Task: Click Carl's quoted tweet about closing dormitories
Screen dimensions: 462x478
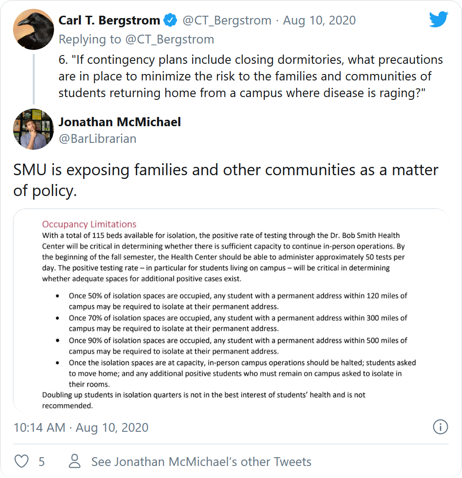Action: (250, 76)
